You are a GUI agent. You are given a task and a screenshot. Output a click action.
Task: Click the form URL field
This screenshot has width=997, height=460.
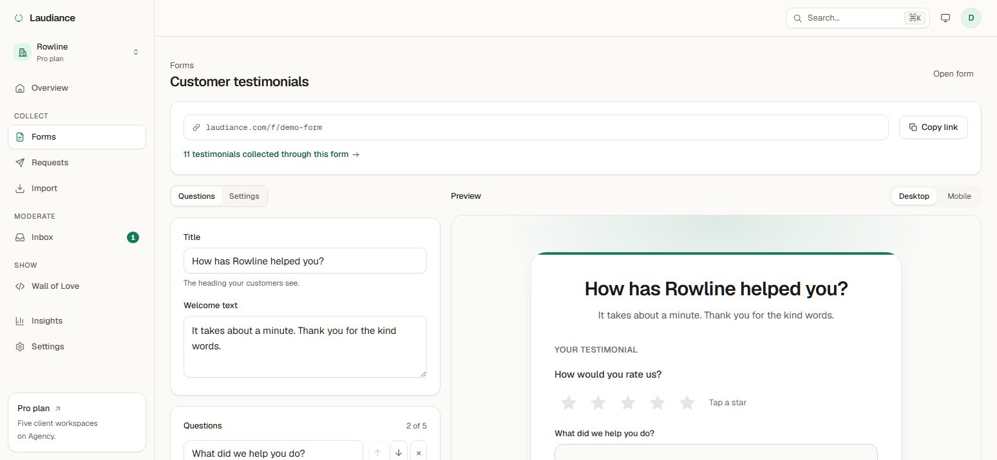(x=536, y=127)
